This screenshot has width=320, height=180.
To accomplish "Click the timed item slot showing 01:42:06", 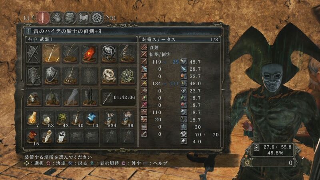I will coord(119,97).
